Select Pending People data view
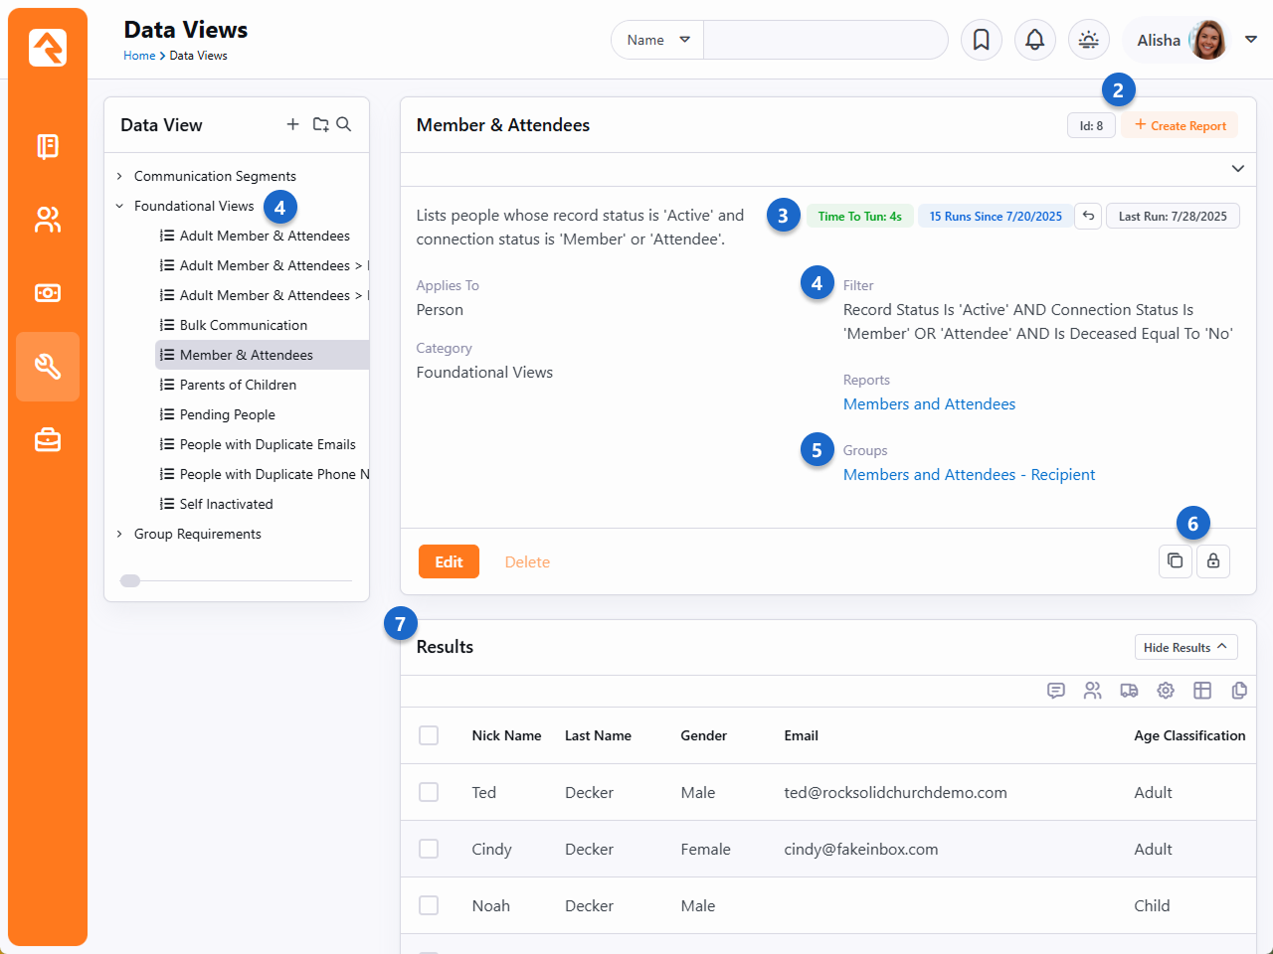 point(227,414)
